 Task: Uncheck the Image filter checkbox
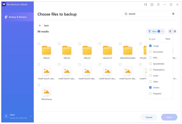(x=150, y=46)
